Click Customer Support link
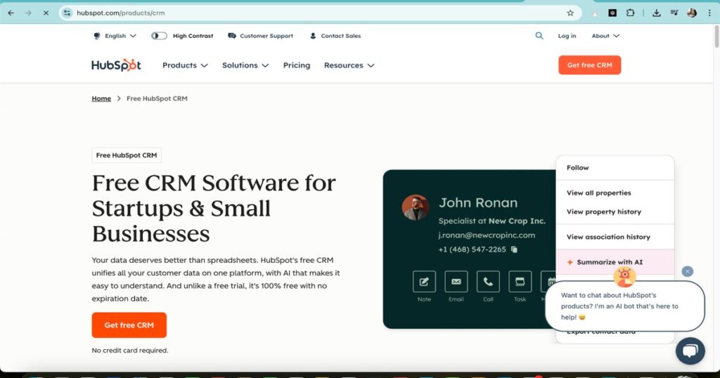The height and width of the screenshot is (378, 720). [x=260, y=36]
